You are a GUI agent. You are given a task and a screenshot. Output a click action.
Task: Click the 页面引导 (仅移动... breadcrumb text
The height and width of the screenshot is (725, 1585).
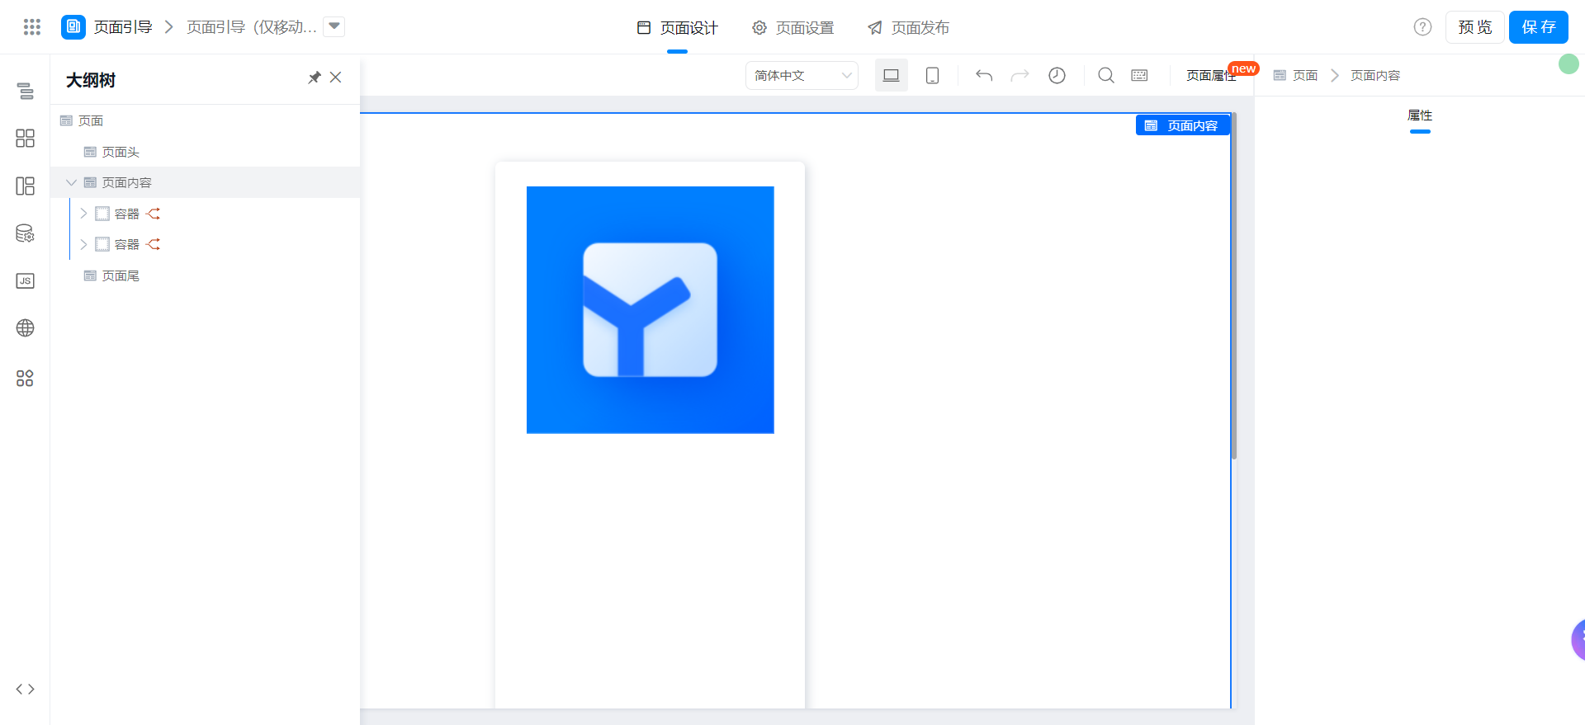point(252,27)
